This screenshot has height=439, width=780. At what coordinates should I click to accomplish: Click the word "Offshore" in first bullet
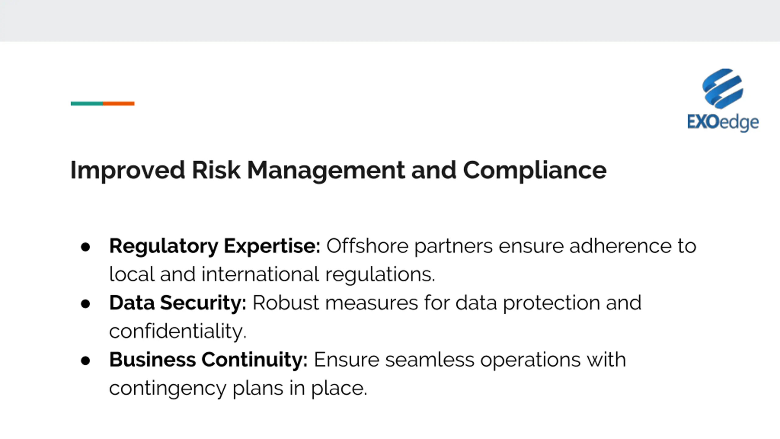point(367,246)
